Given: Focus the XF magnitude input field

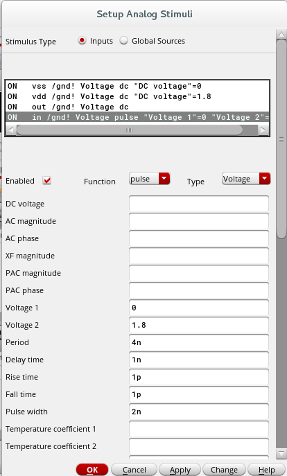Looking at the screenshot, I should 199,256.
